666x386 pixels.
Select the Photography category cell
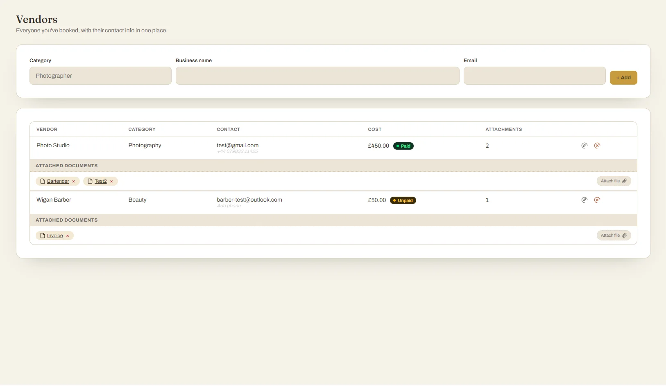[x=145, y=145]
